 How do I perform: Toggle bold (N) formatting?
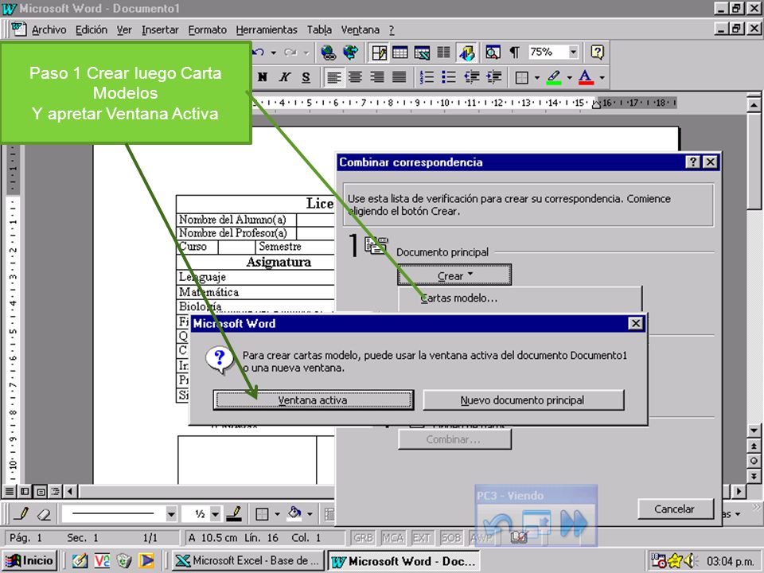(263, 77)
